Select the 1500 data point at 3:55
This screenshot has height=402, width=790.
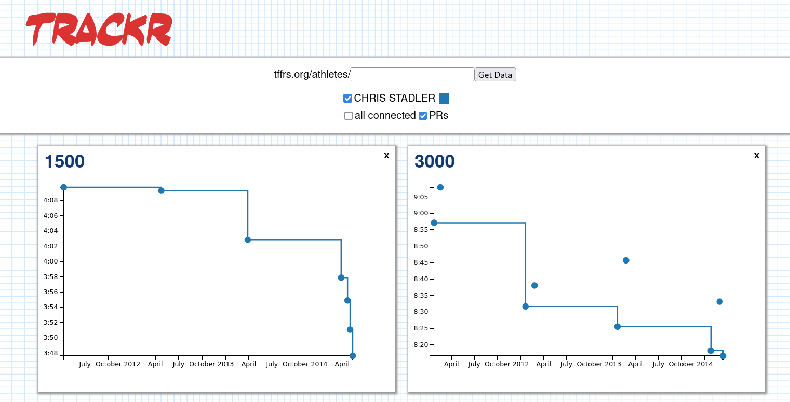[347, 300]
